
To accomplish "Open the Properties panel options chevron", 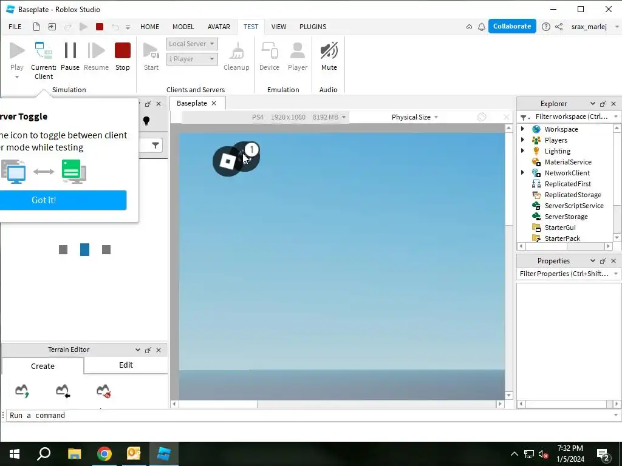I will (x=593, y=261).
